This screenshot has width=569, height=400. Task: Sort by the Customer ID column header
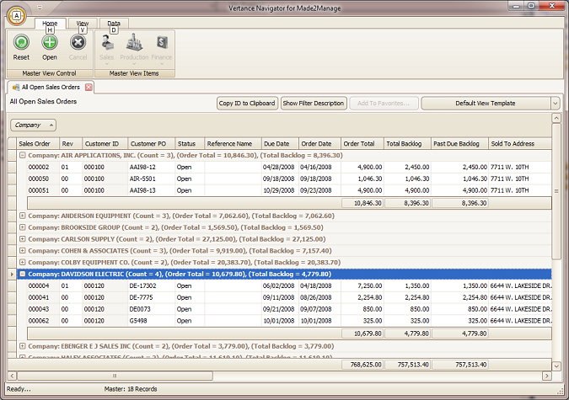(x=105, y=144)
